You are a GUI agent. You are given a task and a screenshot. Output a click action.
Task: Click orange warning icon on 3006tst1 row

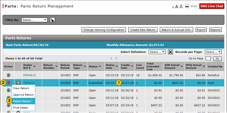point(18,83)
